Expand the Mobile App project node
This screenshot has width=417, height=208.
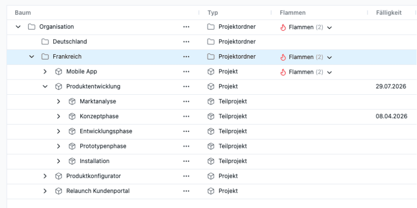[x=45, y=72]
